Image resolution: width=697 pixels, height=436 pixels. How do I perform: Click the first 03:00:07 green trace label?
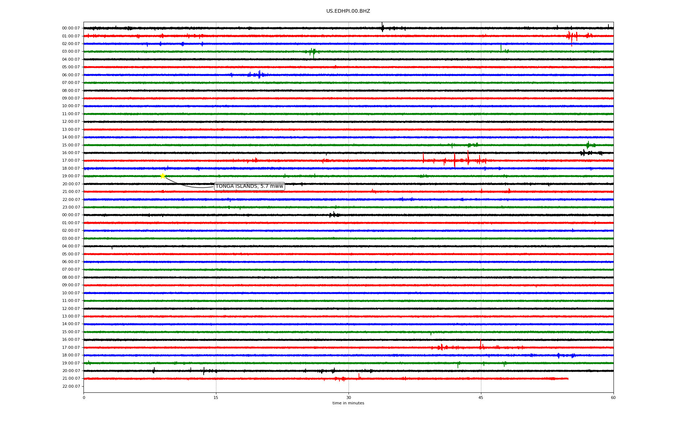[71, 52]
